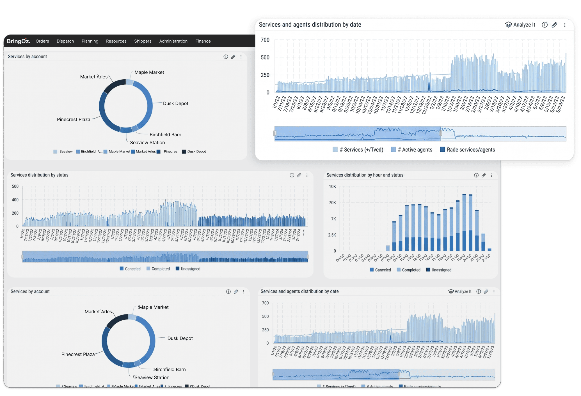Click edit pencil on bottom services and agents chart

[486, 291]
